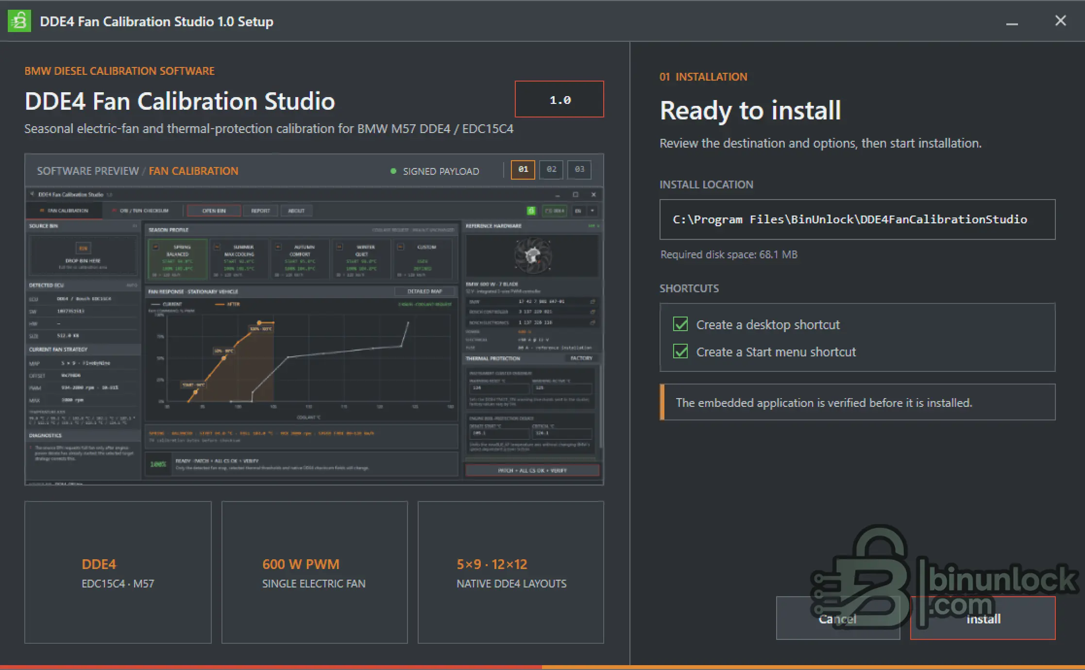Image resolution: width=1085 pixels, height=670 pixels.
Task: Cancel the installation
Action: (838, 618)
